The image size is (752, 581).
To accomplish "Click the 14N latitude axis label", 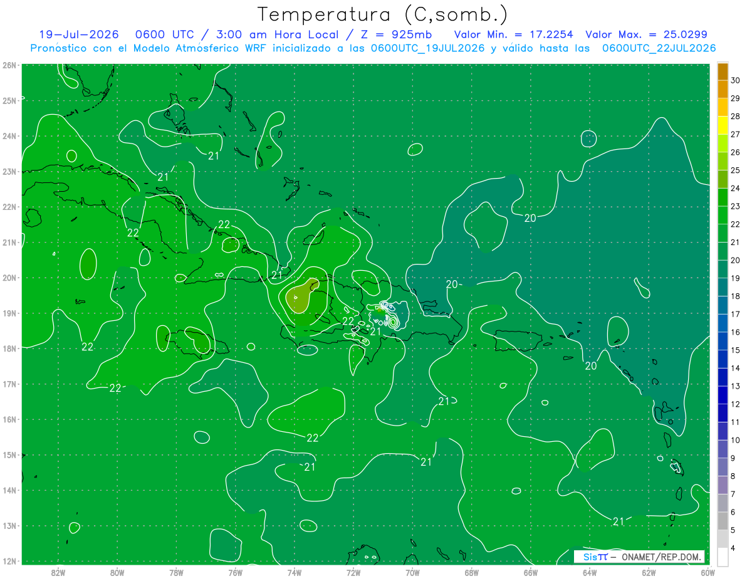I will 9,490.
